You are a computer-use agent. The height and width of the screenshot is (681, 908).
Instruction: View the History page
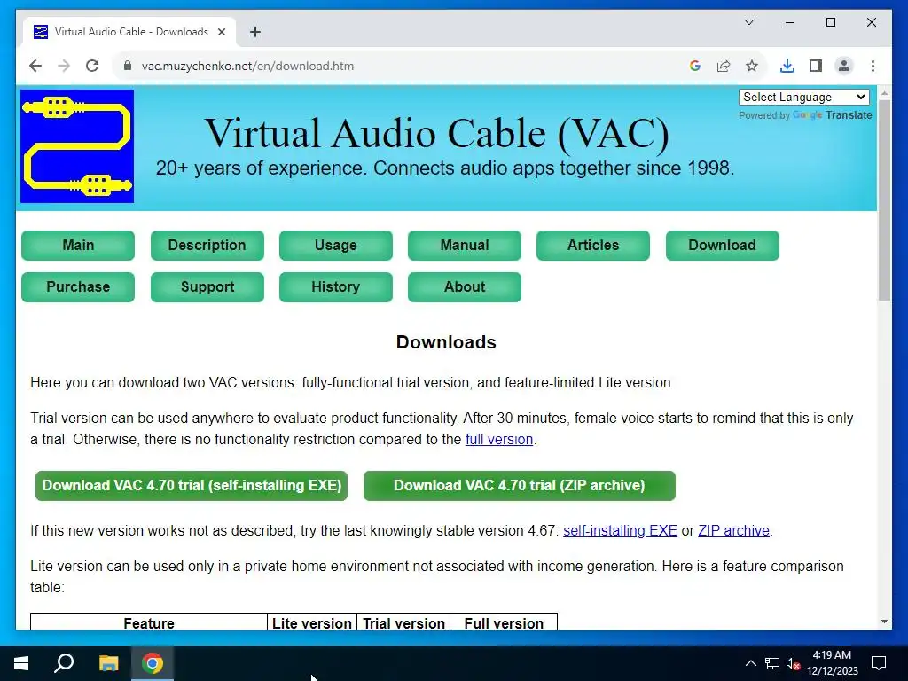[x=336, y=286]
